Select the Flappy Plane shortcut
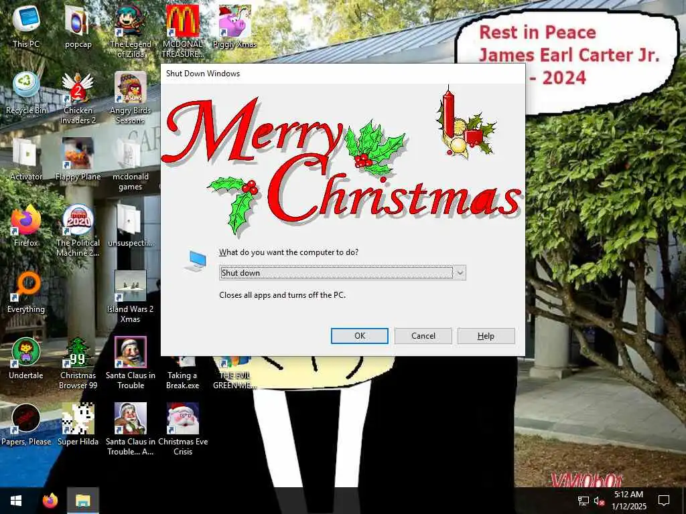686x514 pixels. pyautogui.click(x=78, y=159)
